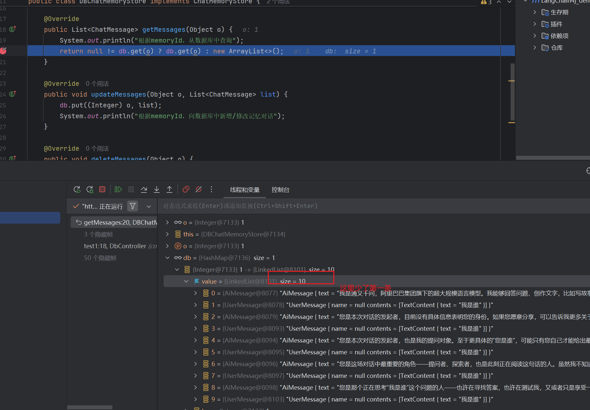Expand the 依赖项 node in Maven panel
Screen dimensions: 590x410
(535, 36)
